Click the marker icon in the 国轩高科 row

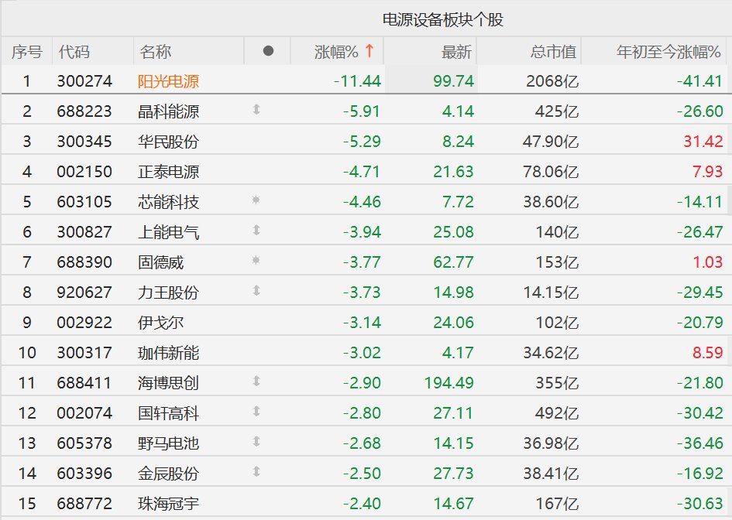256,412
